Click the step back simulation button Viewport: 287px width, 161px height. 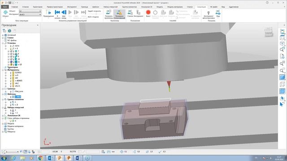point(64,13)
